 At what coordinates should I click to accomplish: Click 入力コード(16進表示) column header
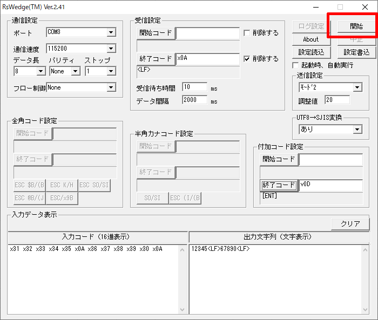tap(98, 237)
